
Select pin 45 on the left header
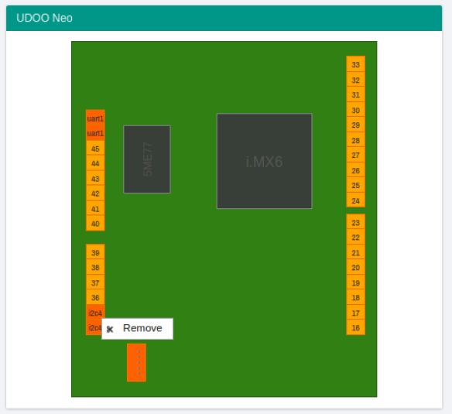tap(95, 149)
